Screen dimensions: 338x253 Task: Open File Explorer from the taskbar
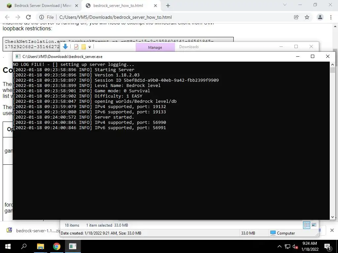click(40, 246)
